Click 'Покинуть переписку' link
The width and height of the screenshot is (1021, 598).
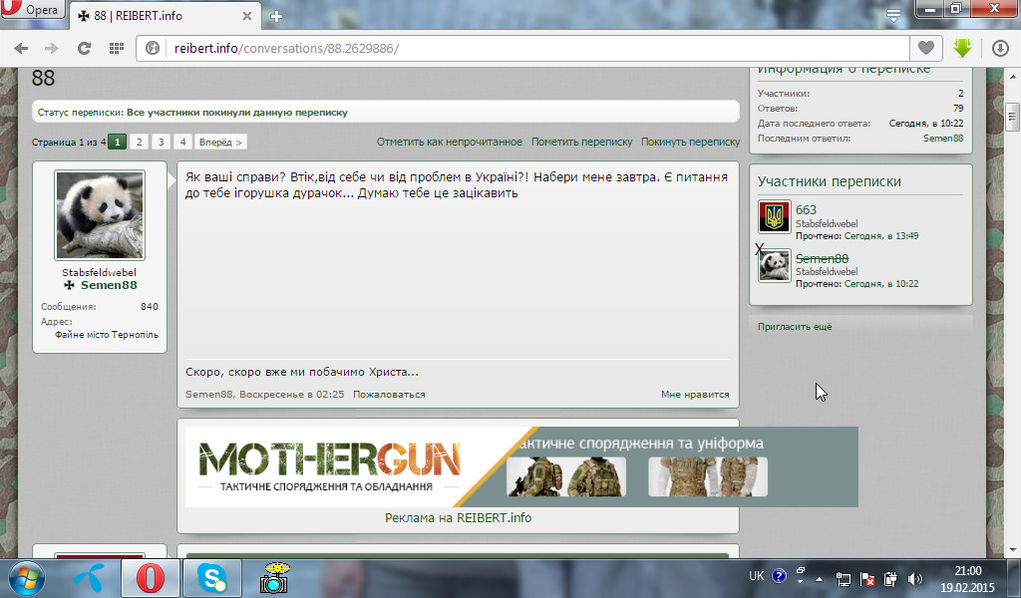click(x=690, y=142)
